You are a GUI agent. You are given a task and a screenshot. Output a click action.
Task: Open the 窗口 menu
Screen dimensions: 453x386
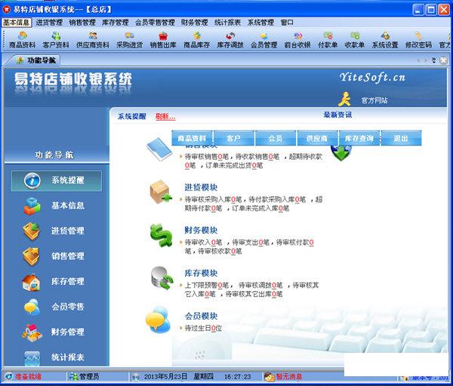287,22
